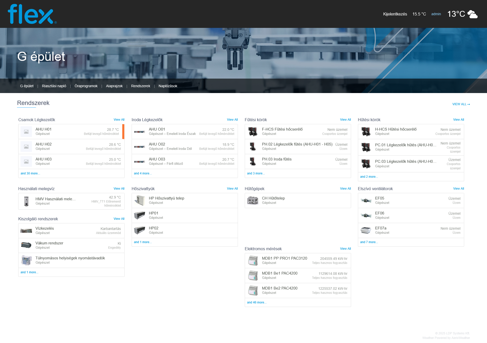Open the Riasztási napló menu item

pyautogui.click(x=54, y=86)
